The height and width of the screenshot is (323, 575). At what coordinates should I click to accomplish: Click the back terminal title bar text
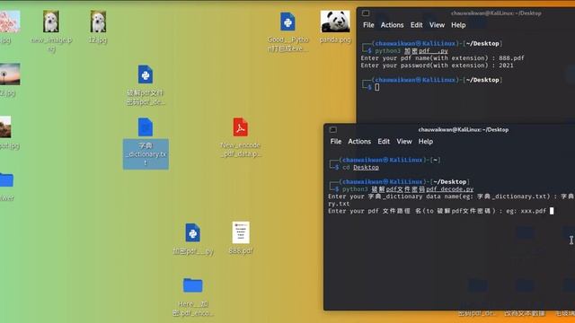pos(496,13)
